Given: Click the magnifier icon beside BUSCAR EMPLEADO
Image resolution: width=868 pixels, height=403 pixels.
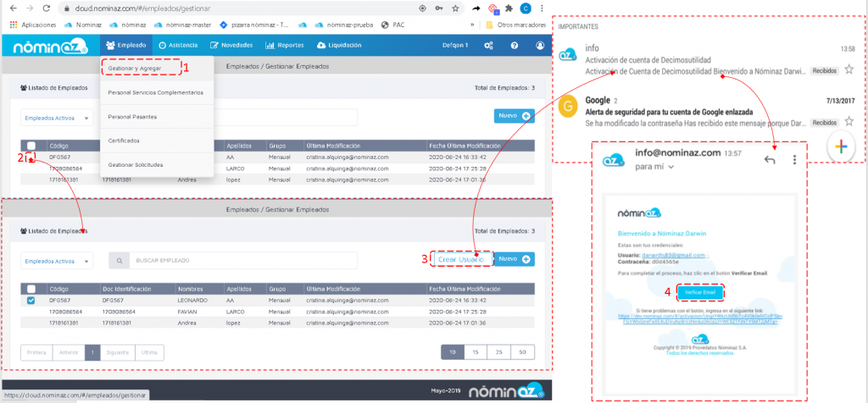Looking at the screenshot, I should pyautogui.click(x=119, y=261).
